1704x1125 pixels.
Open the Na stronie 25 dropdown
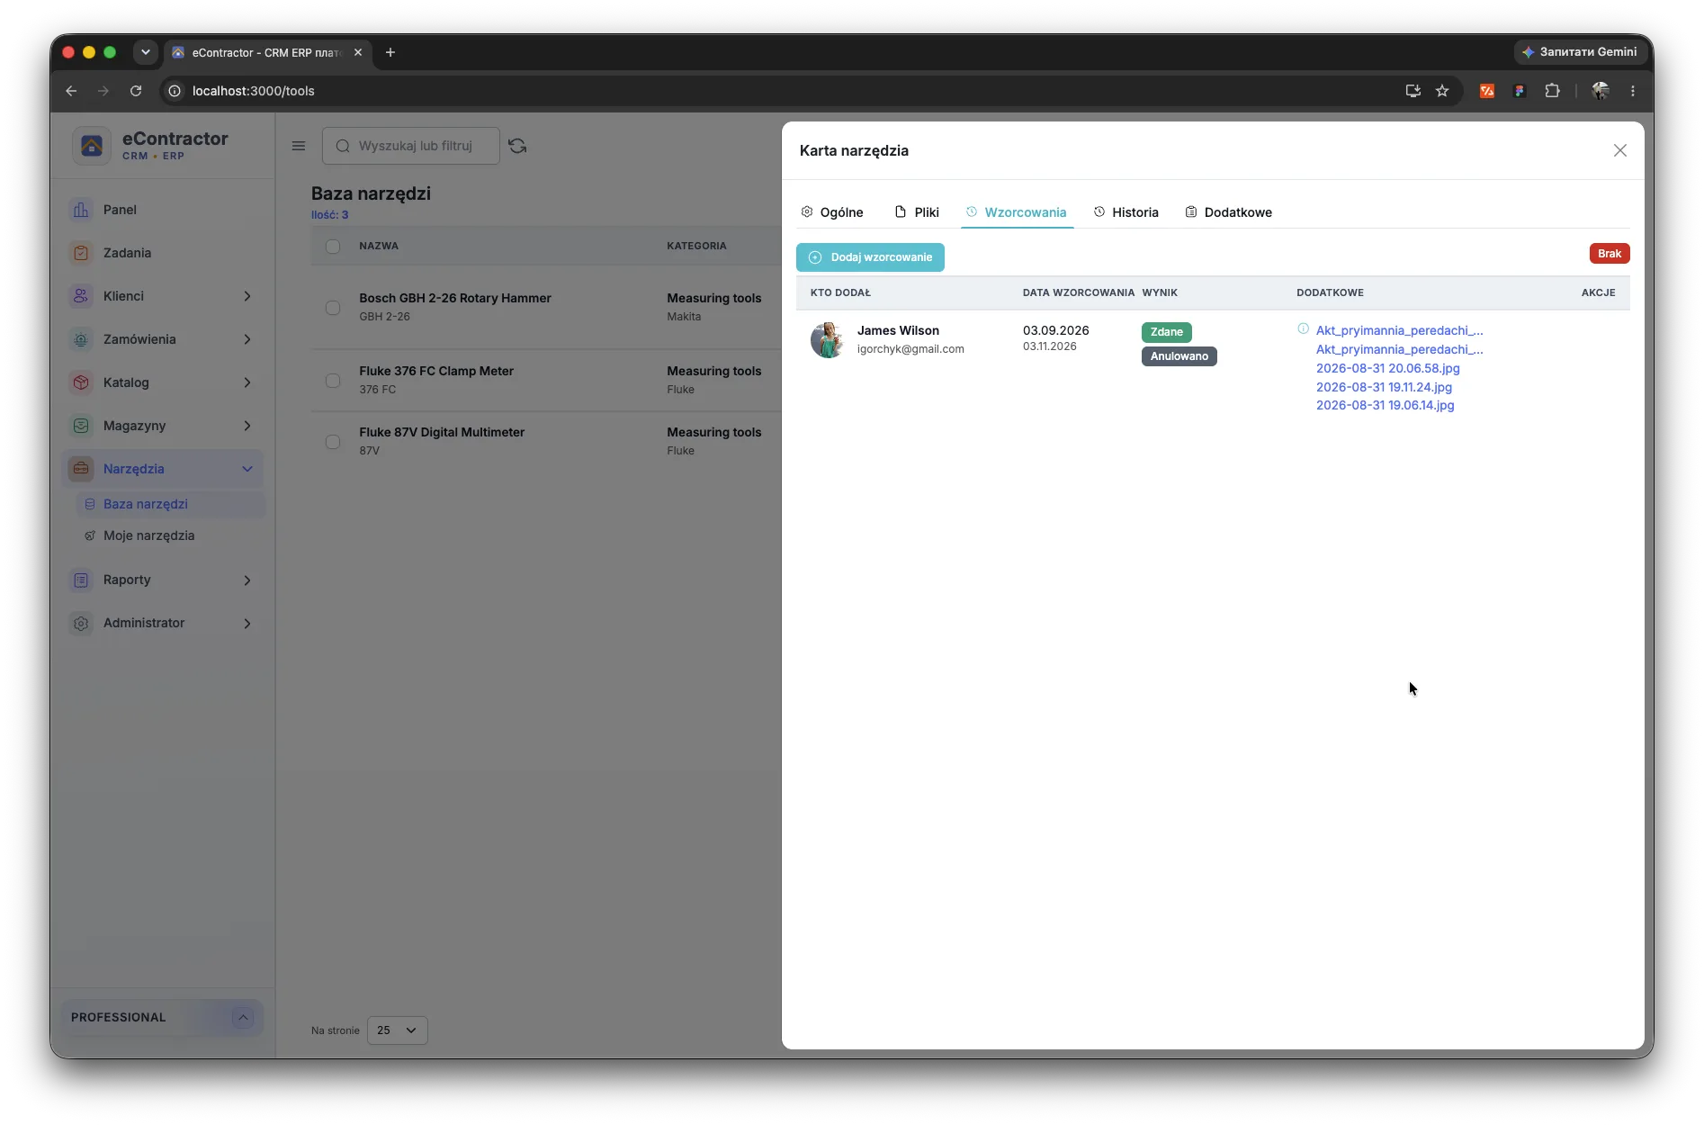click(397, 1030)
